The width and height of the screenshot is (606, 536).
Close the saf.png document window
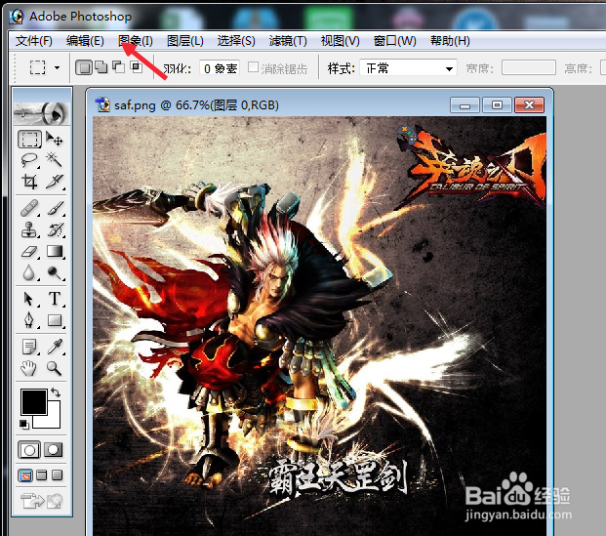[530, 105]
